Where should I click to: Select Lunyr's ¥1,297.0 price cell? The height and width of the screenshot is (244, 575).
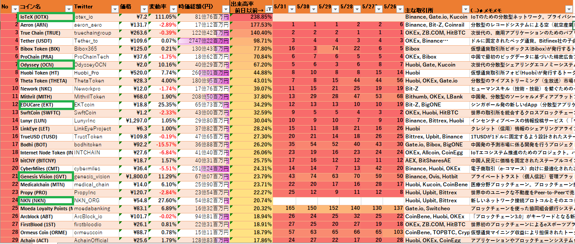click(133, 121)
